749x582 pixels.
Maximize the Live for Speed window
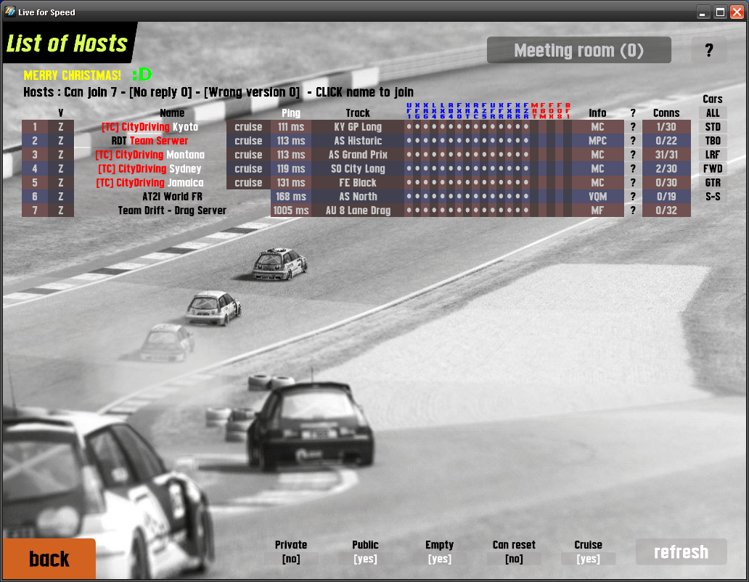(x=721, y=12)
